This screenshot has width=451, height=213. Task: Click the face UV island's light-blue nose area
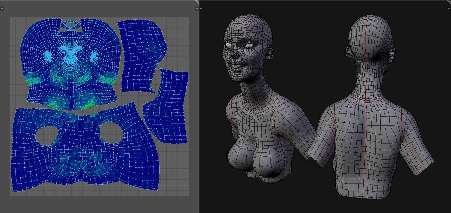click(71, 56)
